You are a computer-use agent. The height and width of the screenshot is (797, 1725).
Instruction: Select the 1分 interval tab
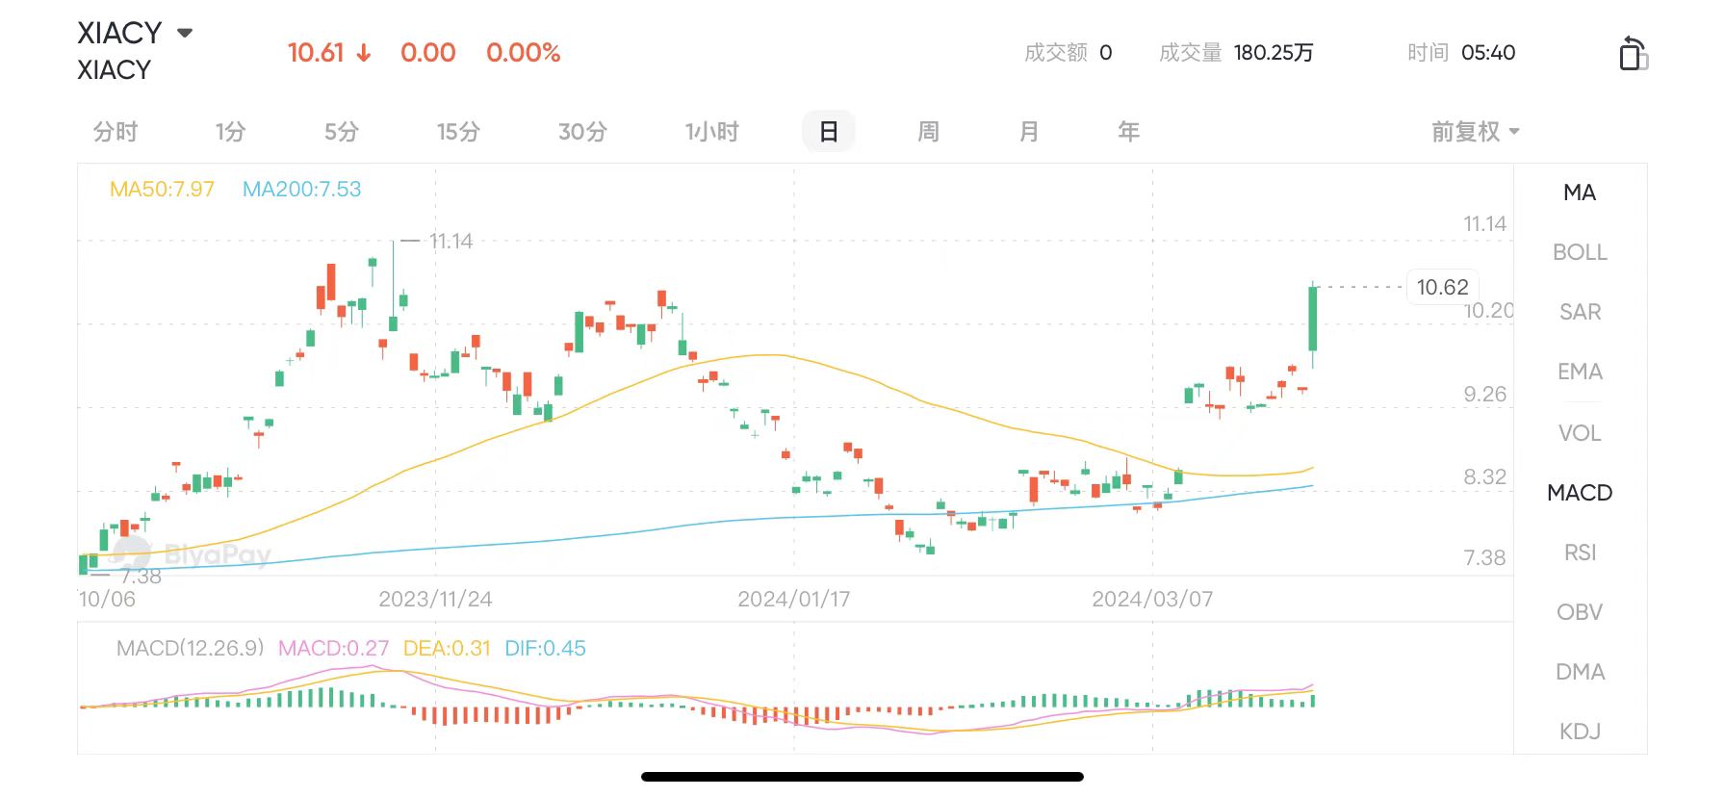click(231, 132)
